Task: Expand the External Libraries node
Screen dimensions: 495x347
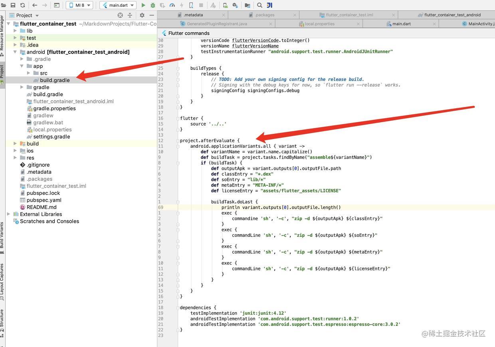Action: point(8,214)
